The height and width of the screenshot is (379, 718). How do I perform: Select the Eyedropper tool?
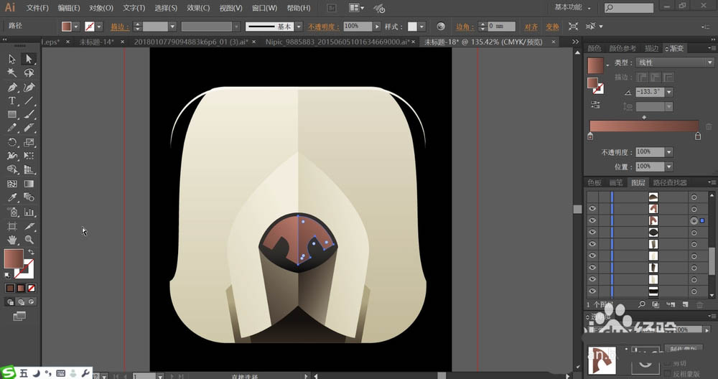tap(12, 197)
